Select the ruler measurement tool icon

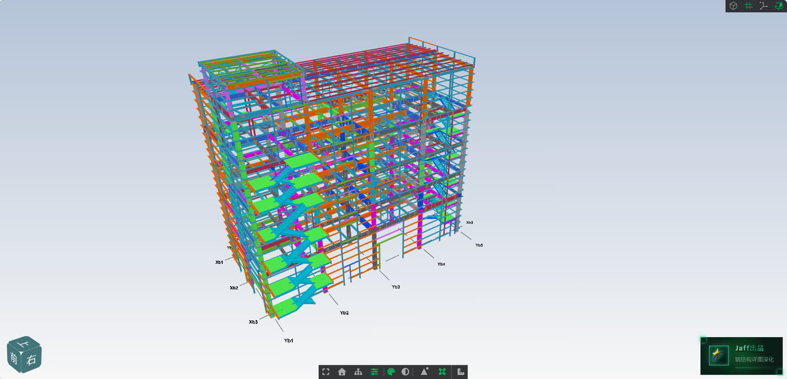(x=461, y=372)
